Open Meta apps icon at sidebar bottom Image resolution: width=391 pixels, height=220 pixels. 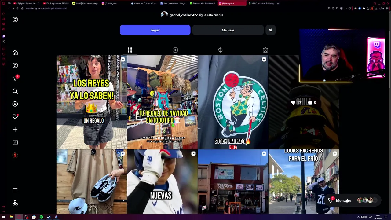pos(15,203)
